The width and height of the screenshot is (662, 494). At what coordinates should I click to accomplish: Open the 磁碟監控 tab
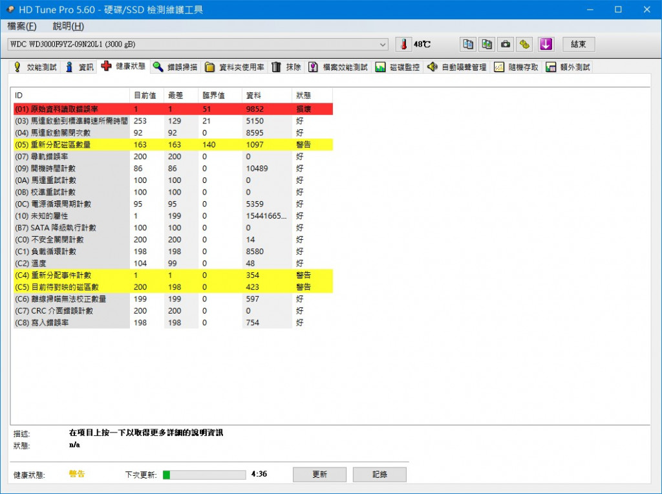(398, 67)
